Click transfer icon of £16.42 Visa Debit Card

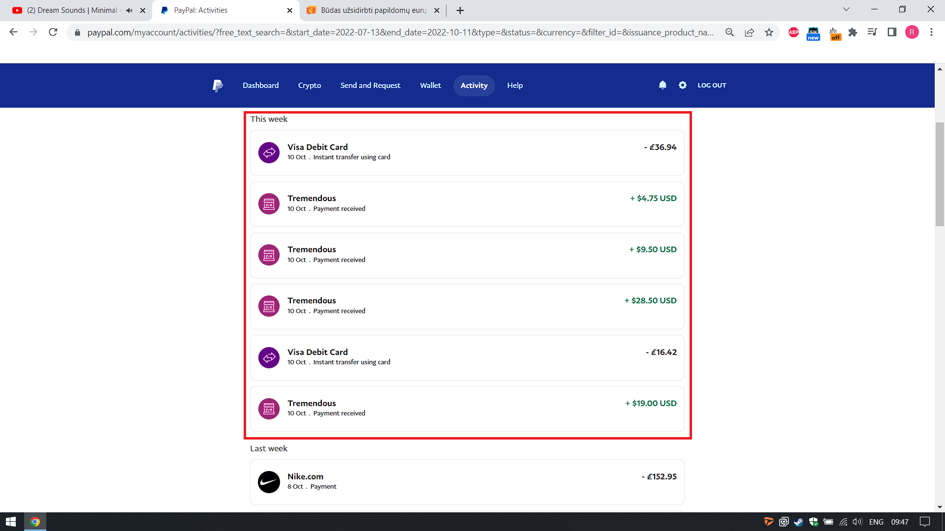(269, 357)
